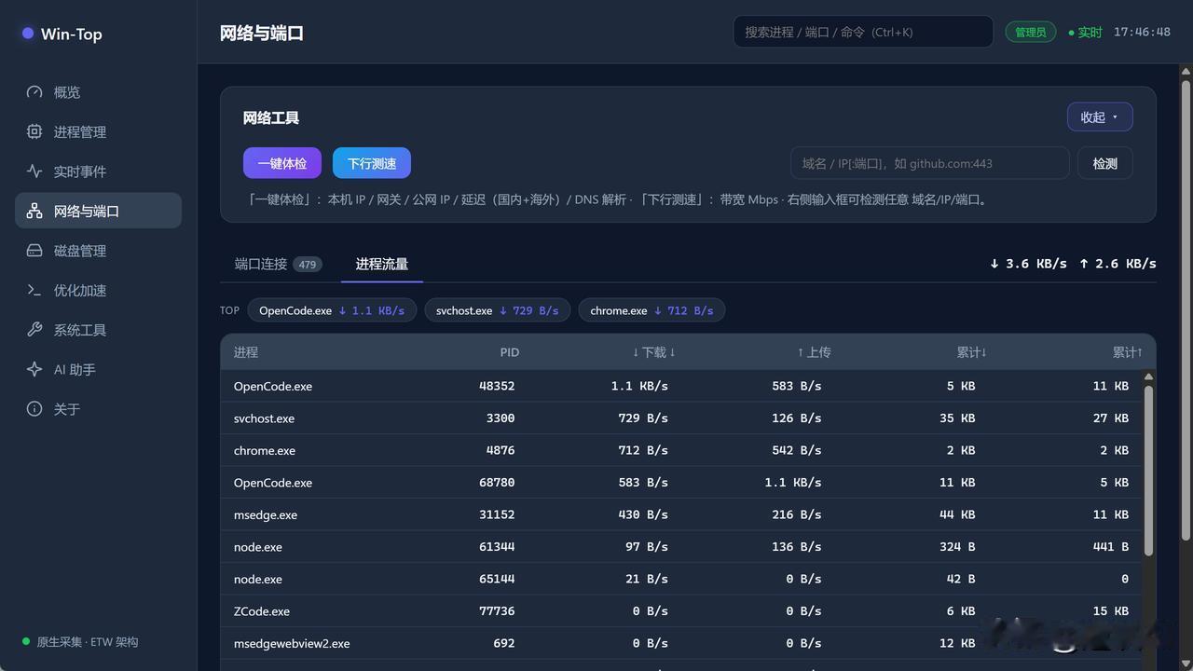This screenshot has width=1193, height=671.
Task: Select the OpenCode.exe row PID 48352
Action: click(x=681, y=386)
